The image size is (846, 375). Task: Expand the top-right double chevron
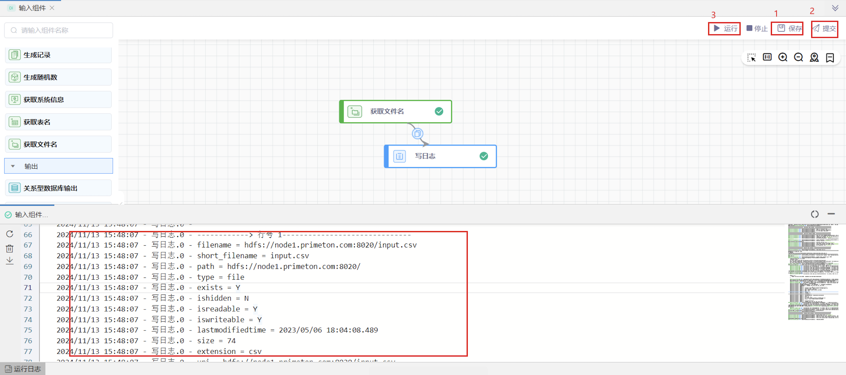(x=835, y=7)
